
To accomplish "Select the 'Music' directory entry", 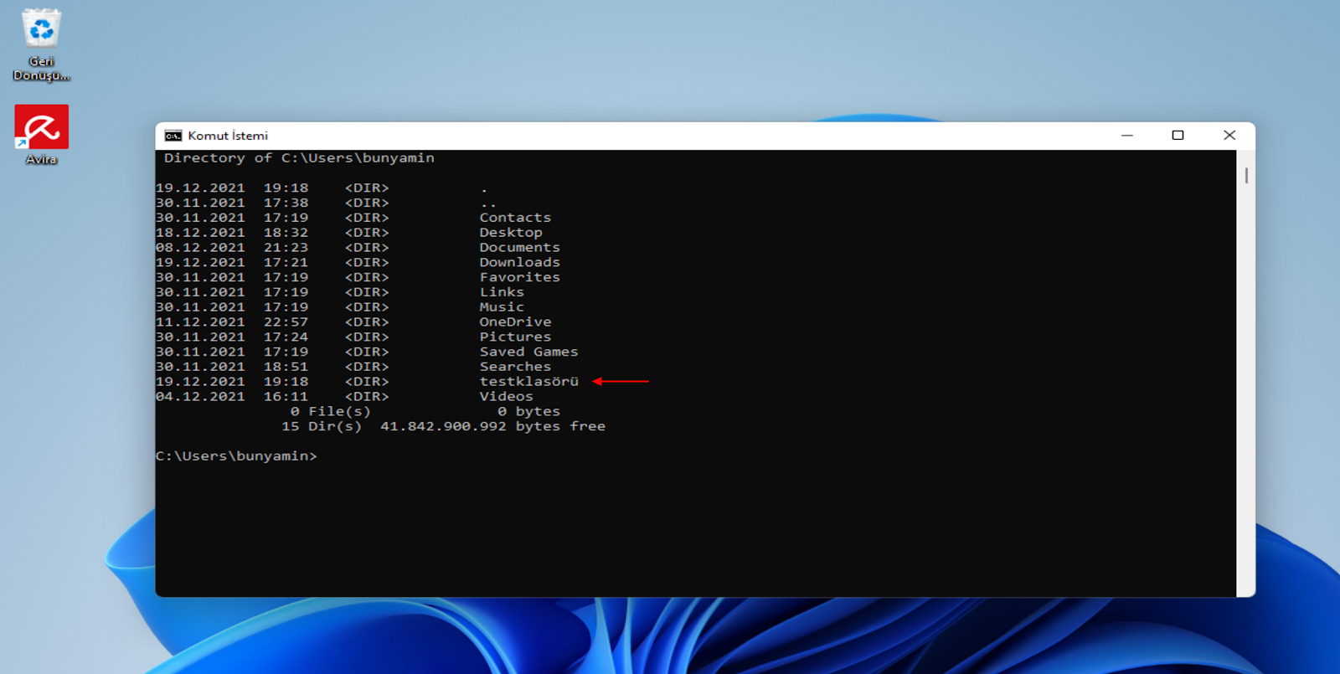I will 502,307.
